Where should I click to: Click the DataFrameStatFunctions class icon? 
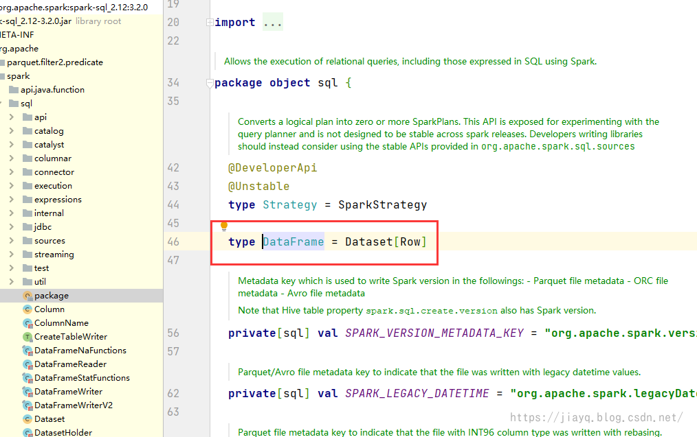pyautogui.click(x=27, y=379)
